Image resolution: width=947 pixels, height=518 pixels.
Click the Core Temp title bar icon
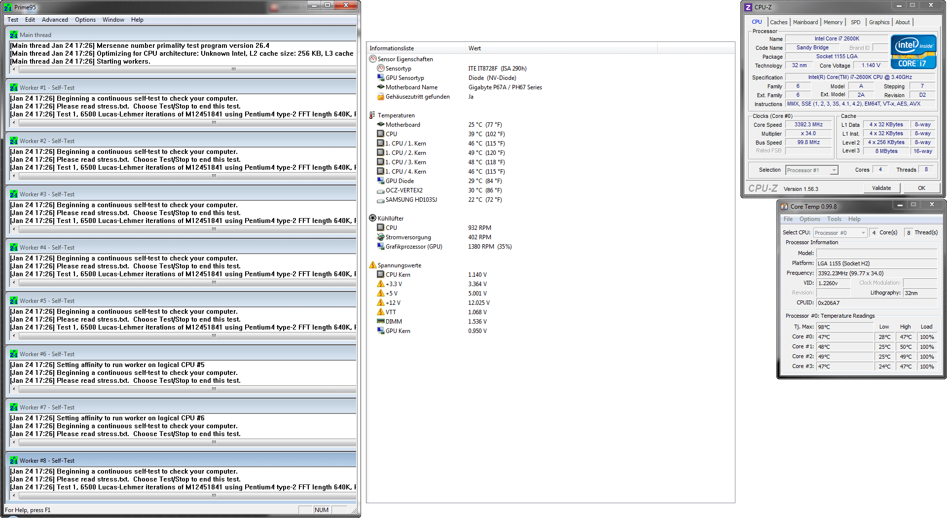point(784,206)
